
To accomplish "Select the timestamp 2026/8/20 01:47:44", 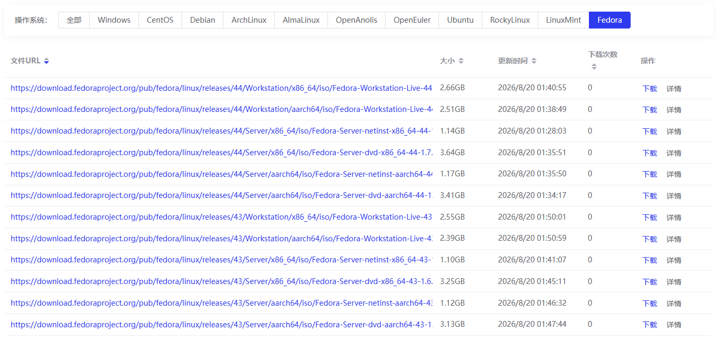I will [532, 324].
